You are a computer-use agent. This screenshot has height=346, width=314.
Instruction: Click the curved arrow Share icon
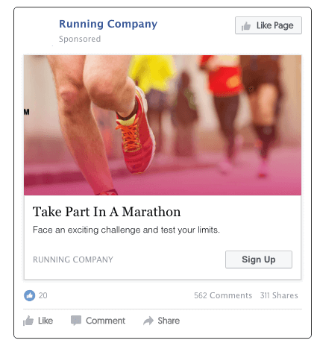coord(148,321)
